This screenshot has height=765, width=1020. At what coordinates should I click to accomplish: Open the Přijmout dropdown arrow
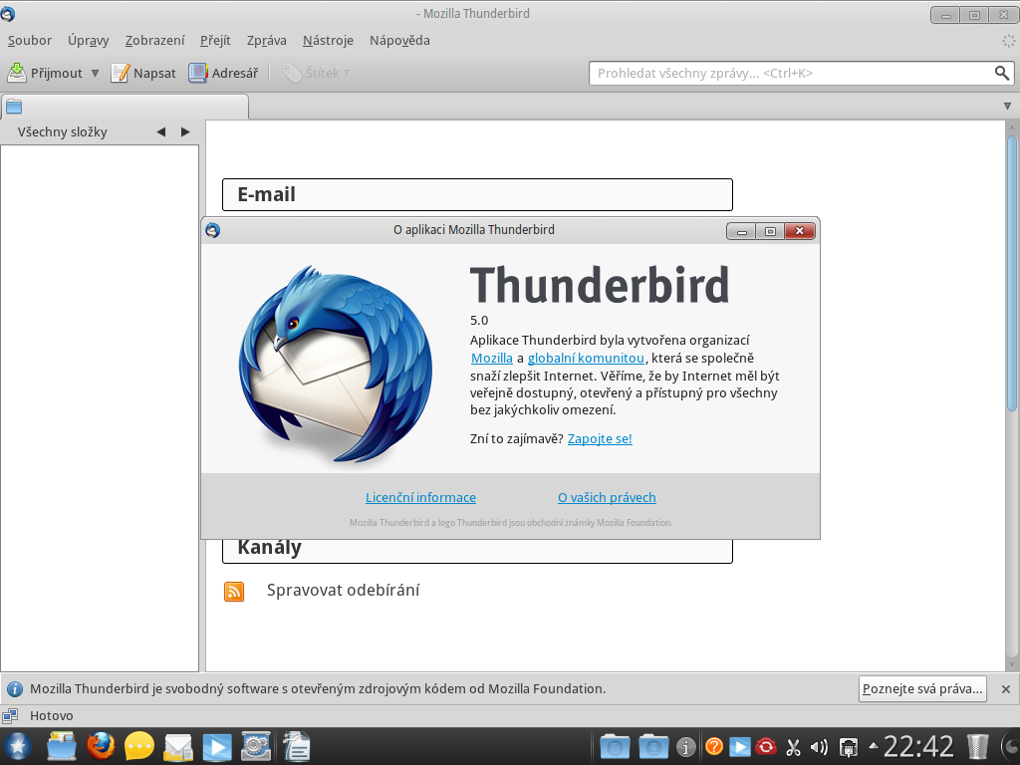pos(95,73)
